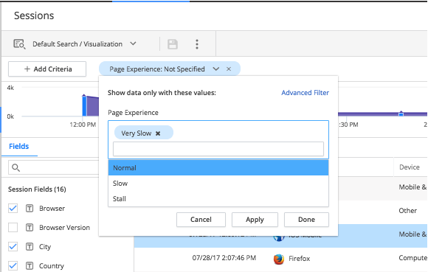
Task: Select Normal from the value list
Action: click(218, 167)
